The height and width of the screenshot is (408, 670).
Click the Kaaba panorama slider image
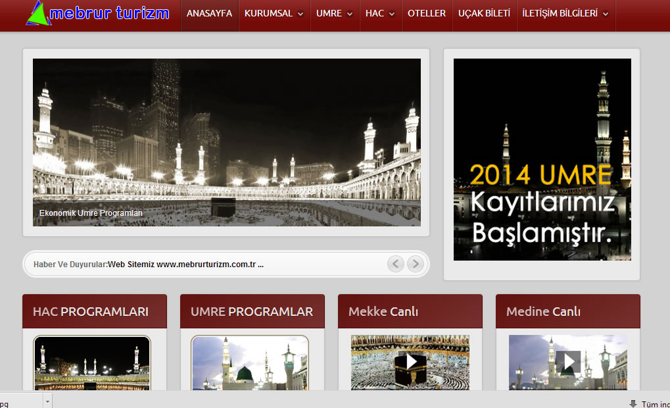(227, 142)
